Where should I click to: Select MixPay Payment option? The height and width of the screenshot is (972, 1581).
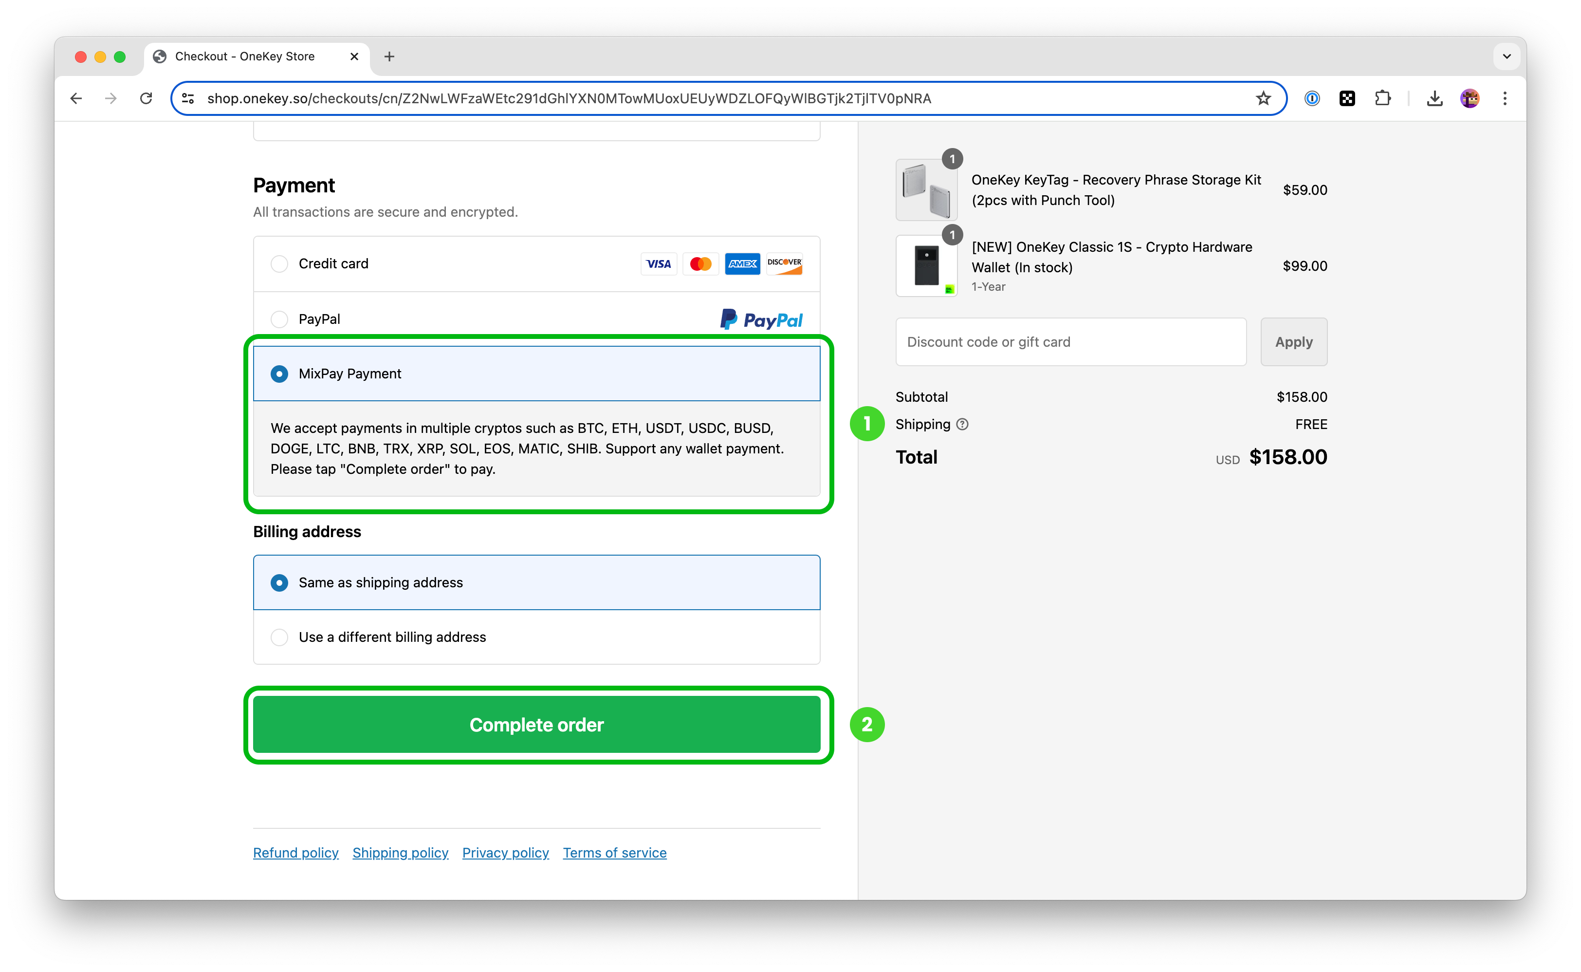279,374
